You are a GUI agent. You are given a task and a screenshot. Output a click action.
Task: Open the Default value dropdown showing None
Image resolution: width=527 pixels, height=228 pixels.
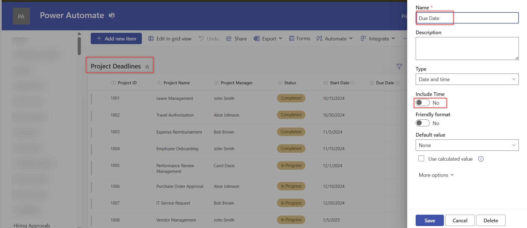467,145
